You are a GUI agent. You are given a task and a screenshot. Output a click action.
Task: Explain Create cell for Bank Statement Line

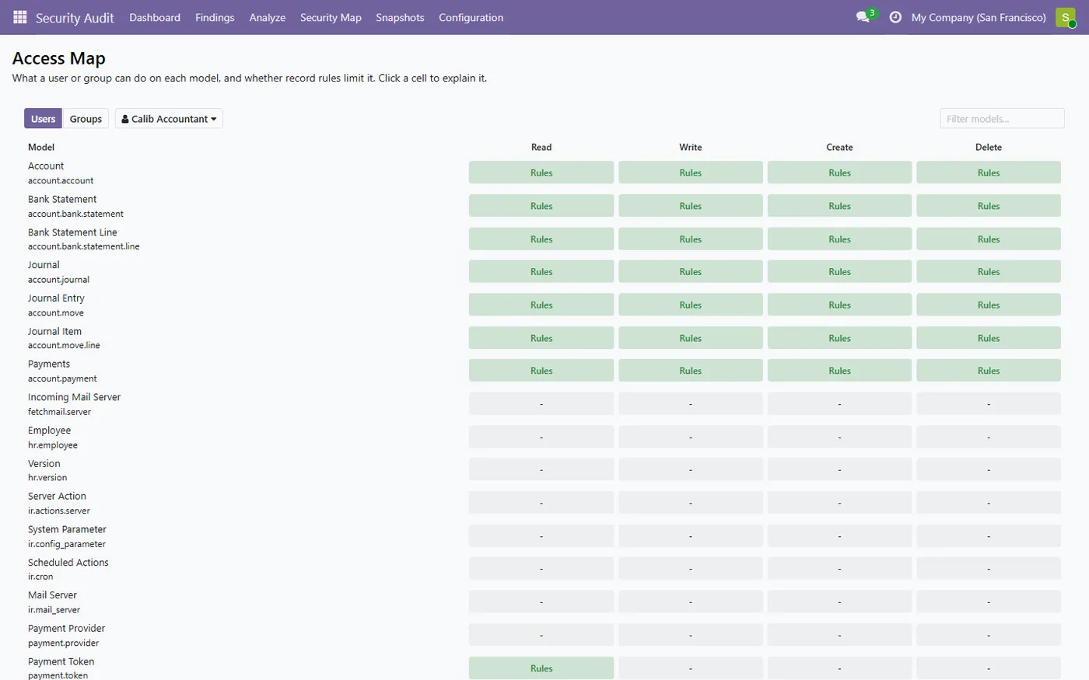click(839, 239)
